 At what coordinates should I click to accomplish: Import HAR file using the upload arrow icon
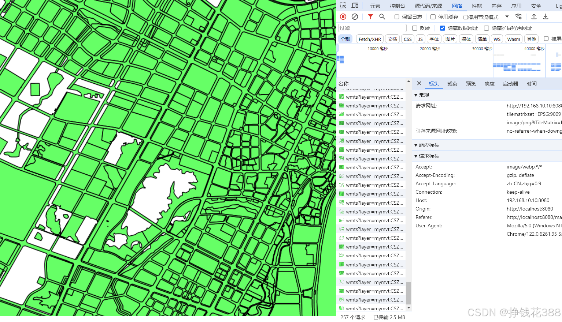(534, 16)
